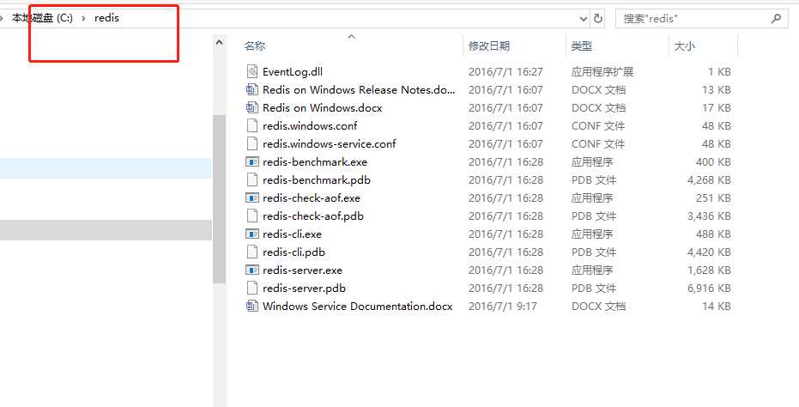Click the EventLog.dll file icon

click(x=252, y=71)
